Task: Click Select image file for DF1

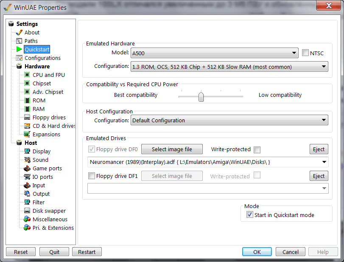Action: pyautogui.click(x=172, y=176)
